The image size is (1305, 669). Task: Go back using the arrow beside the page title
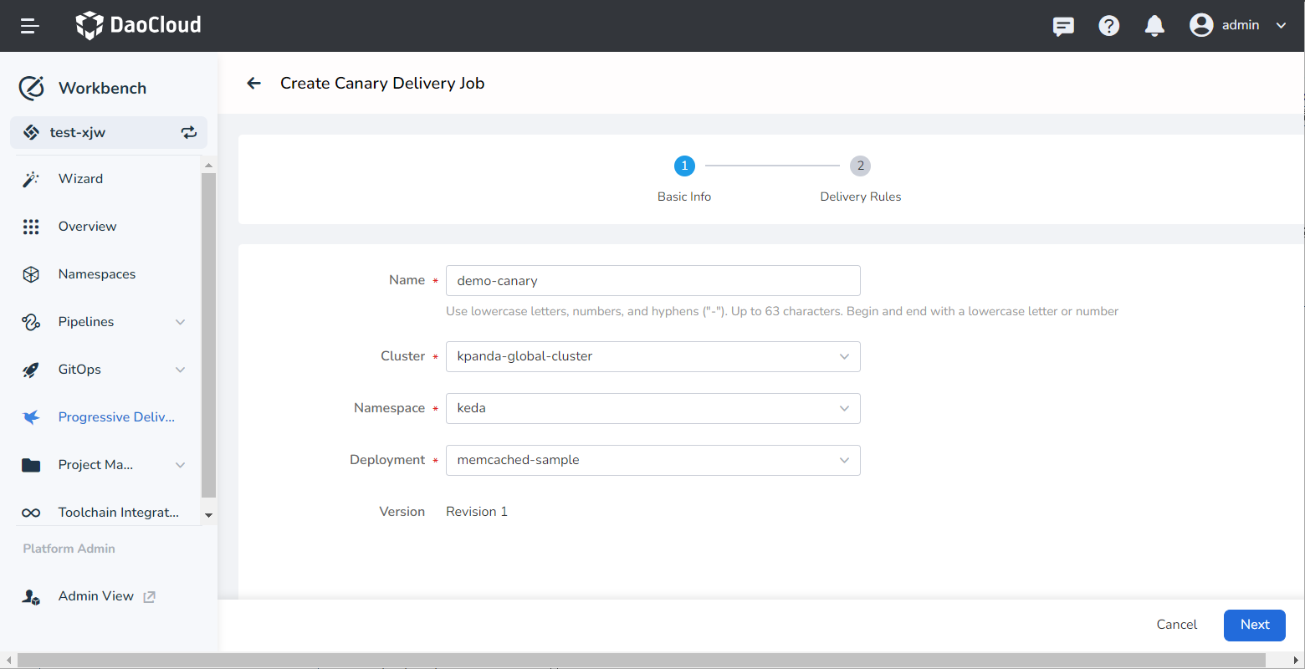[253, 83]
